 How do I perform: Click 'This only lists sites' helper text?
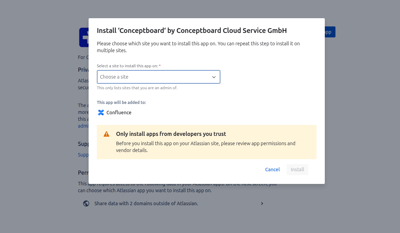(x=137, y=88)
